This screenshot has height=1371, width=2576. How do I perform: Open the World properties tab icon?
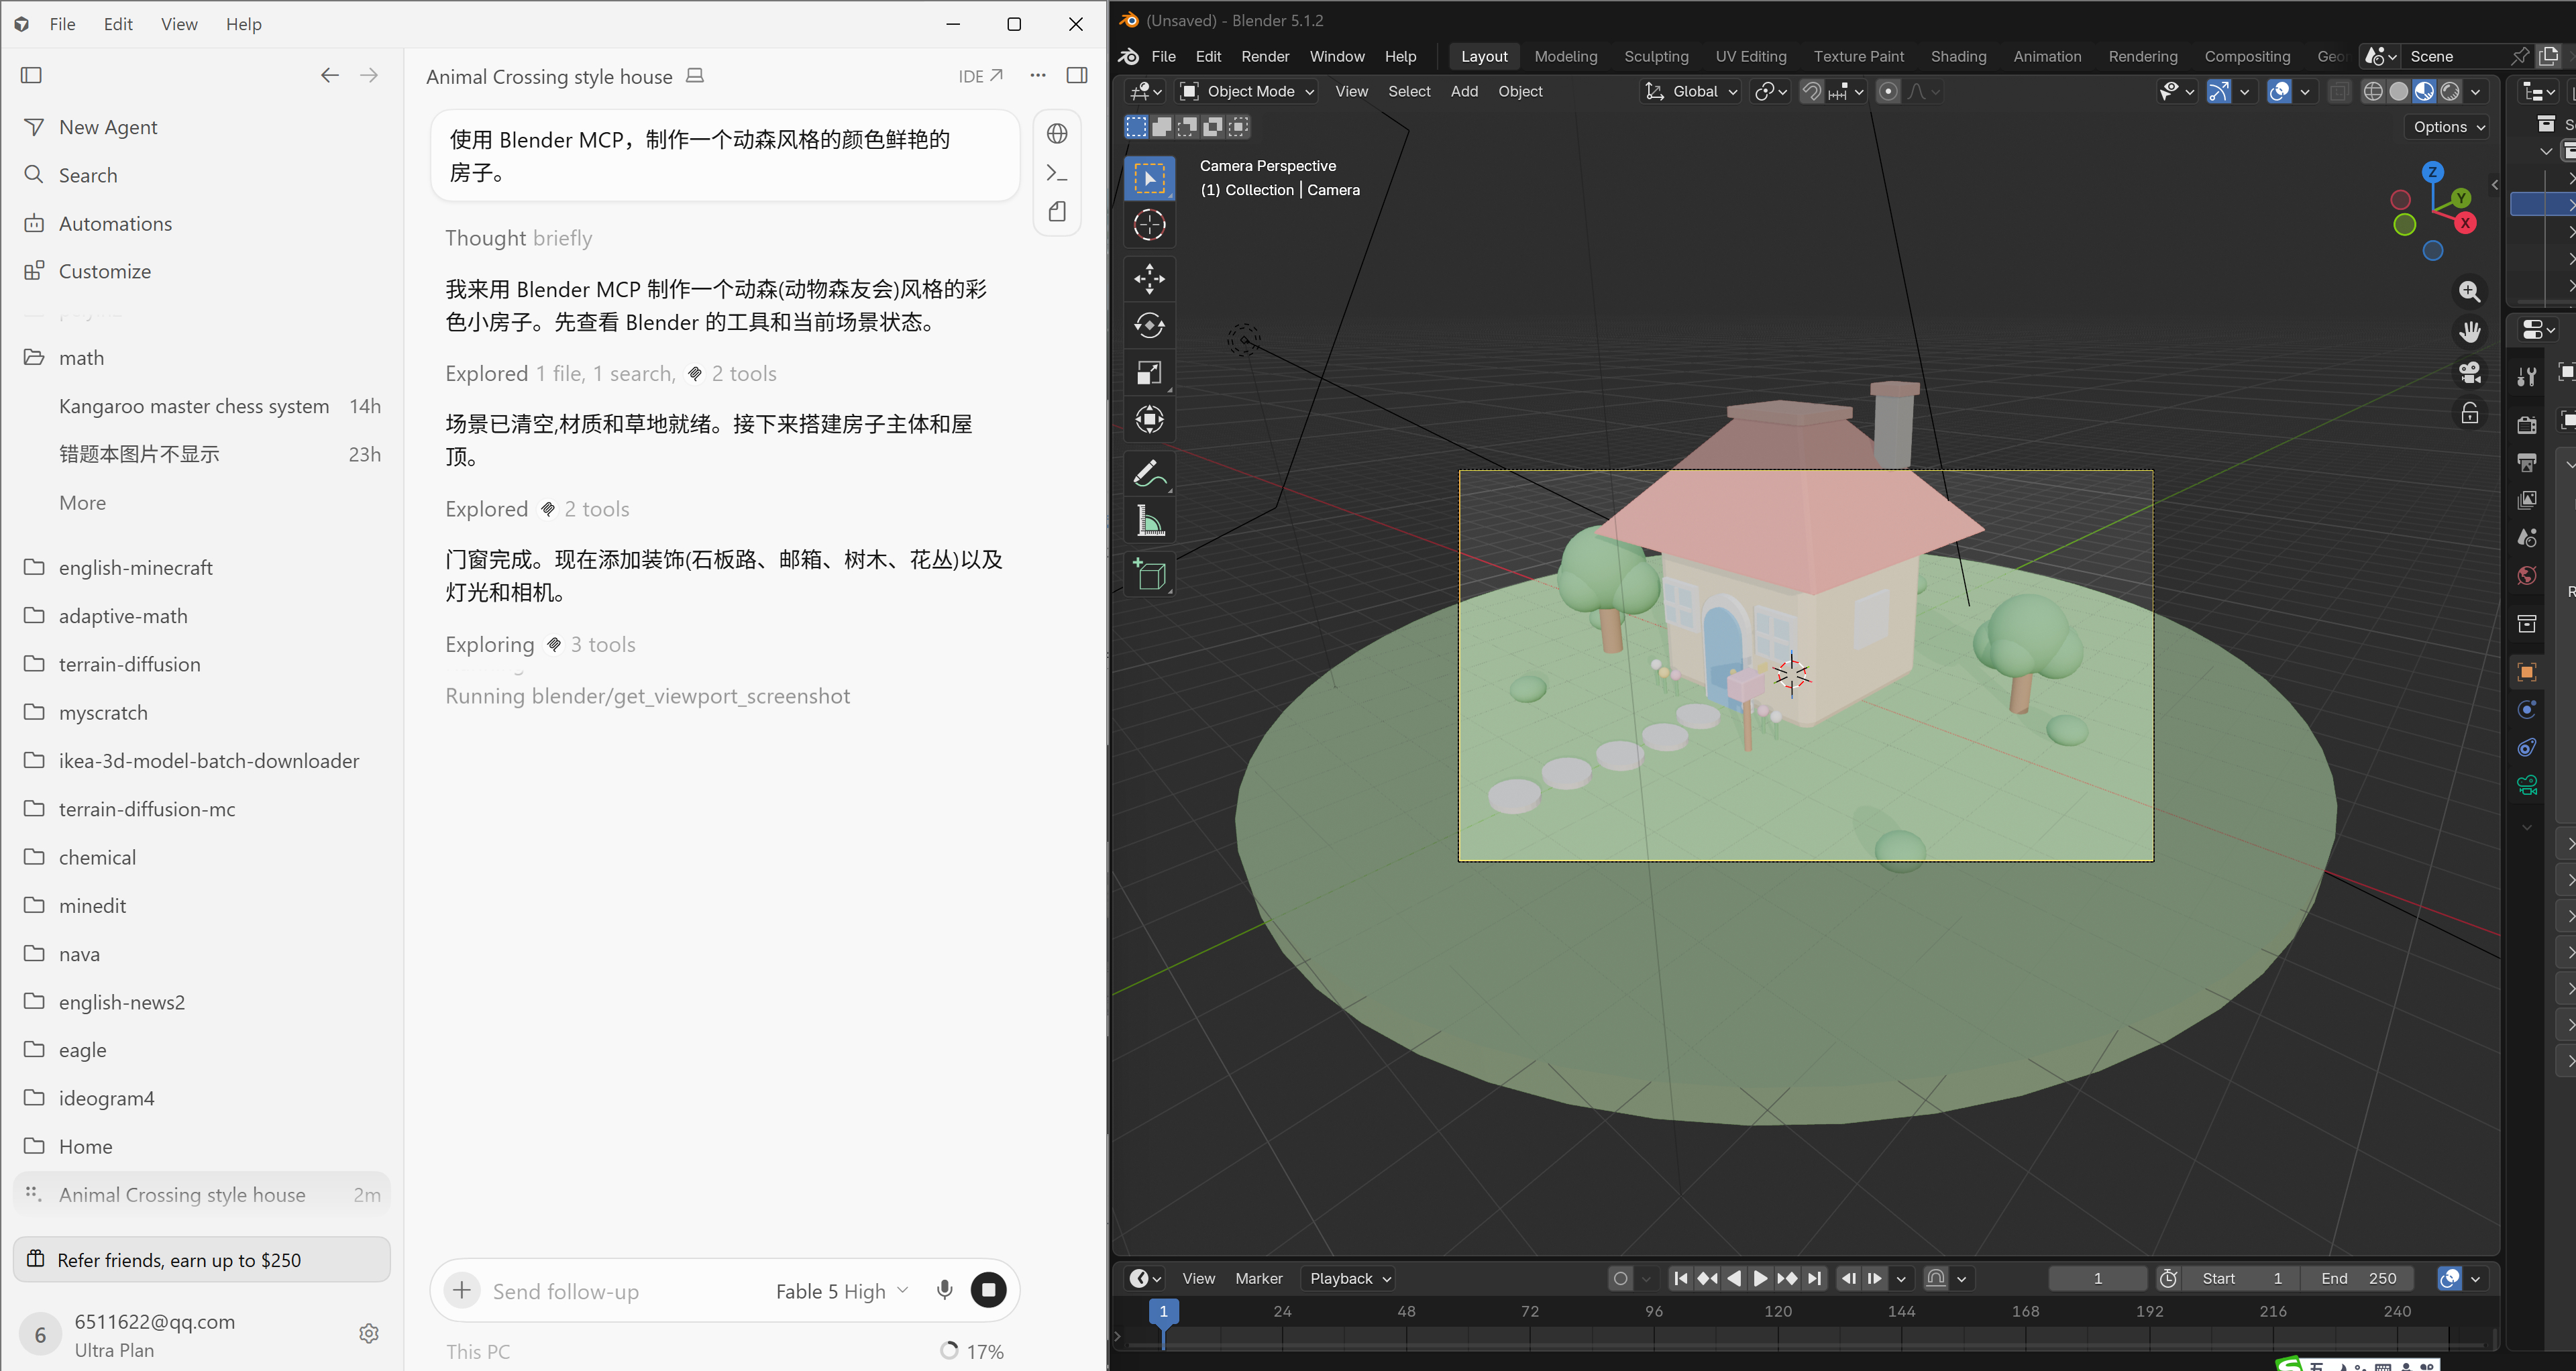[2527, 575]
